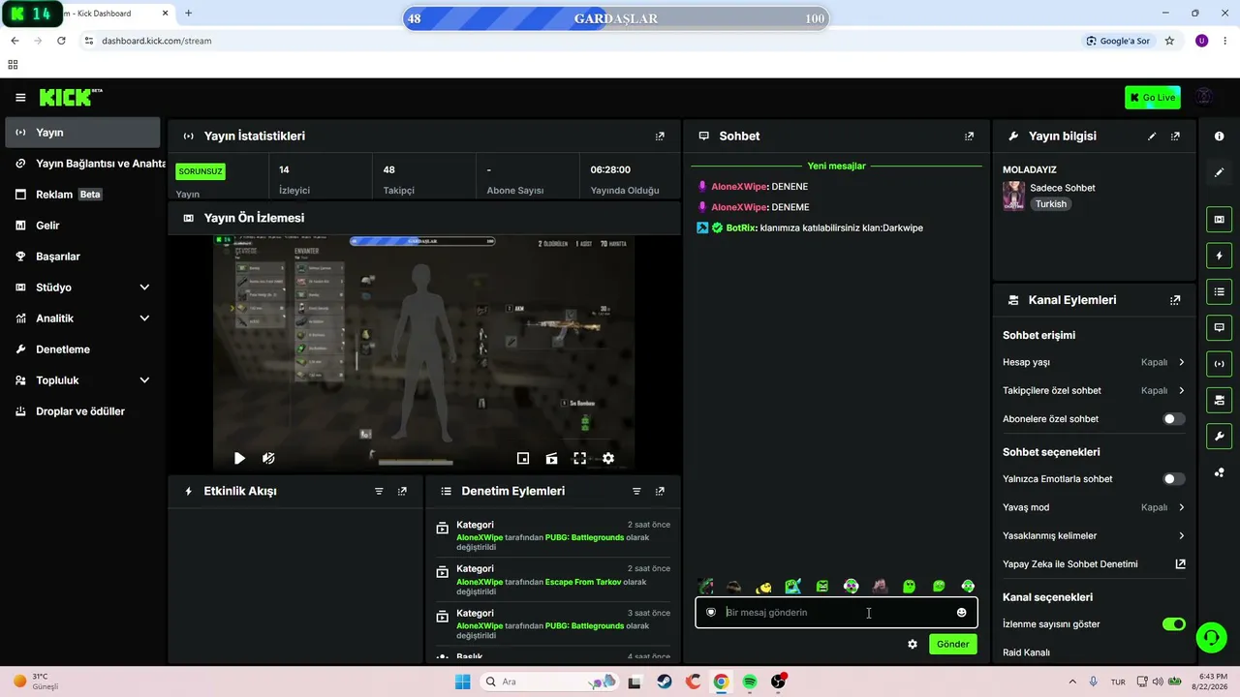Click the chat identity badge icon in message box
The width and height of the screenshot is (1240, 697).
(x=711, y=612)
